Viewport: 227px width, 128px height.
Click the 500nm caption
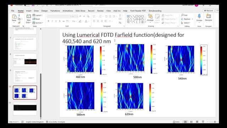point(137,77)
